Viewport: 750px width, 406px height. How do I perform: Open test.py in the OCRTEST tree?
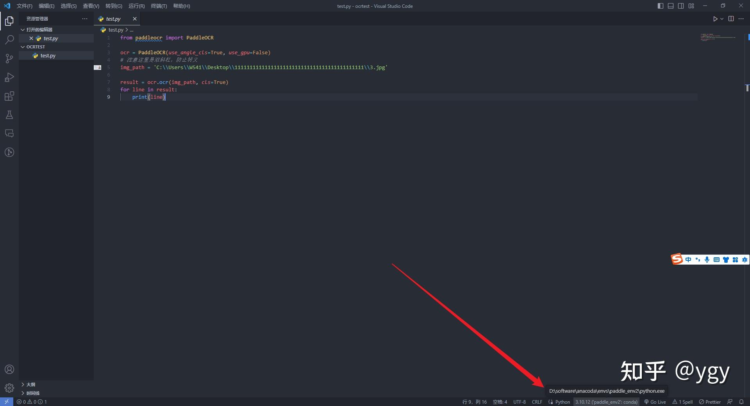pyautogui.click(x=48, y=55)
